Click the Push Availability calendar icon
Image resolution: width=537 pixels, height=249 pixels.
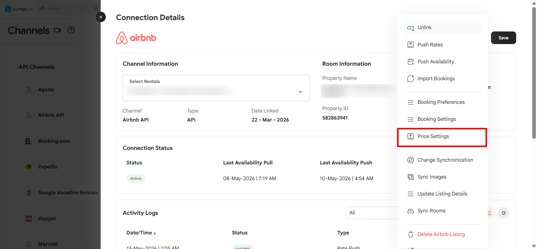(410, 61)
